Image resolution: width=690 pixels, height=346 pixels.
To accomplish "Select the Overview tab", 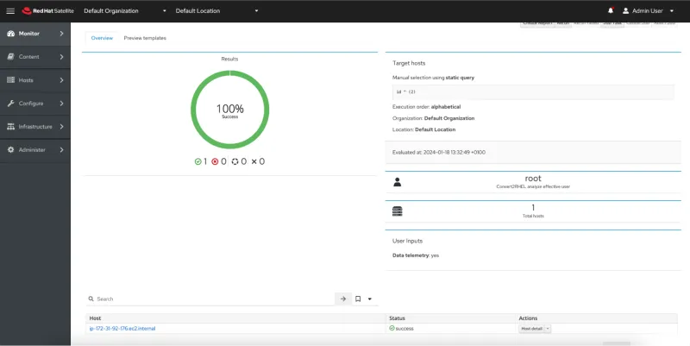I will pyautogui.click(x=102, y=38).
